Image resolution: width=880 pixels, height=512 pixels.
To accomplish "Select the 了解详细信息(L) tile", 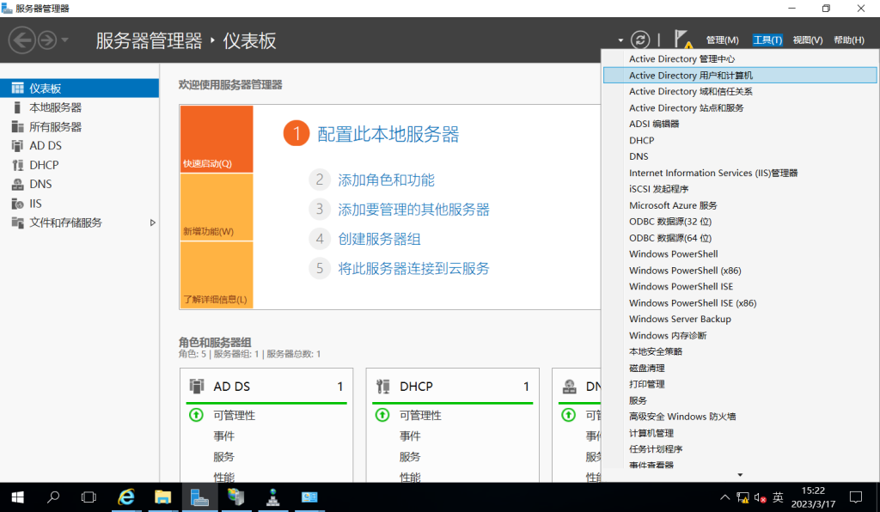I will 217,276.
